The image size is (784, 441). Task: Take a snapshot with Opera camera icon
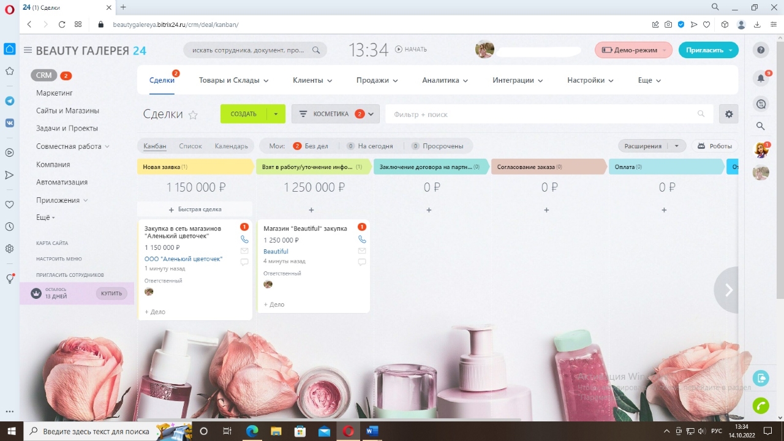[x=668, y=24]
